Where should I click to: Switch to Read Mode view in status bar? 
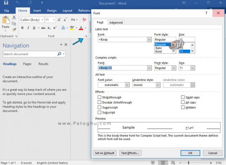coord(153,163)
